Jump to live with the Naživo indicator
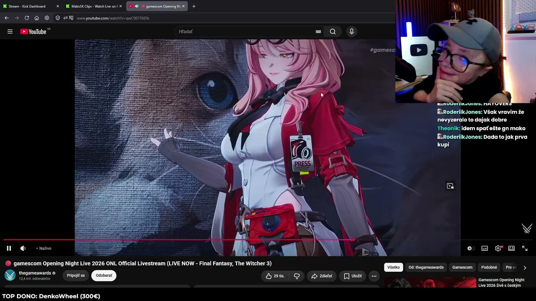Image resolution: width=536 pixels, height=301 pixels. [44, 248]
